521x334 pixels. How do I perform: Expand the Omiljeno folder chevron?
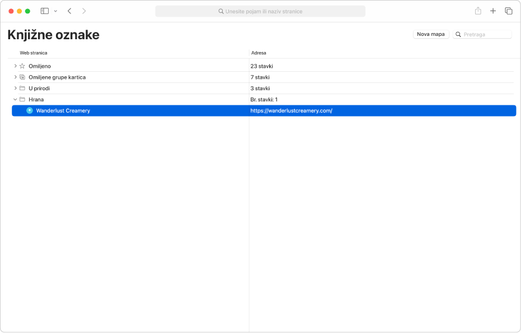pos(15,66)
